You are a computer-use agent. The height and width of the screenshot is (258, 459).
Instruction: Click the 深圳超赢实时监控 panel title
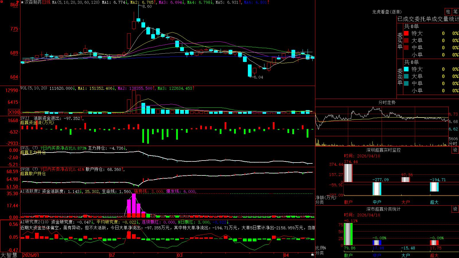click(384, 150)
